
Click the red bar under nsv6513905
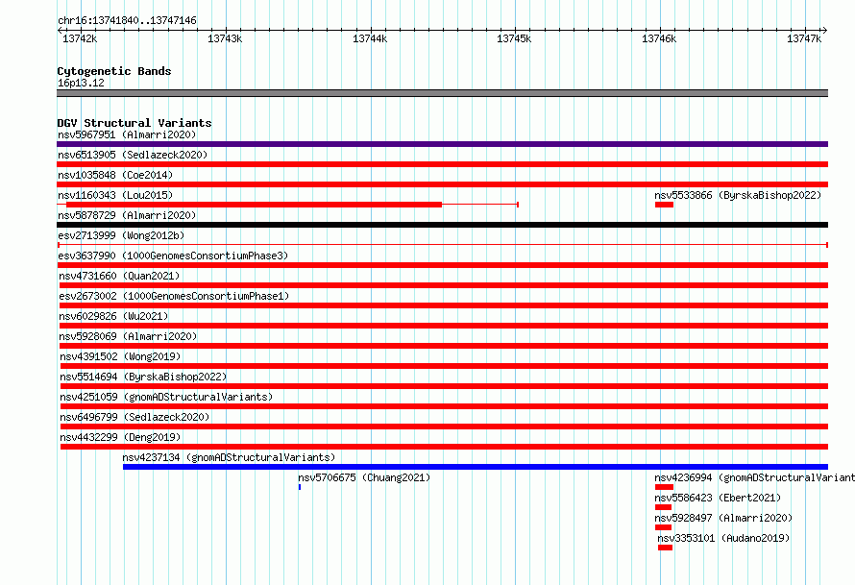click(x=442, y=164)
